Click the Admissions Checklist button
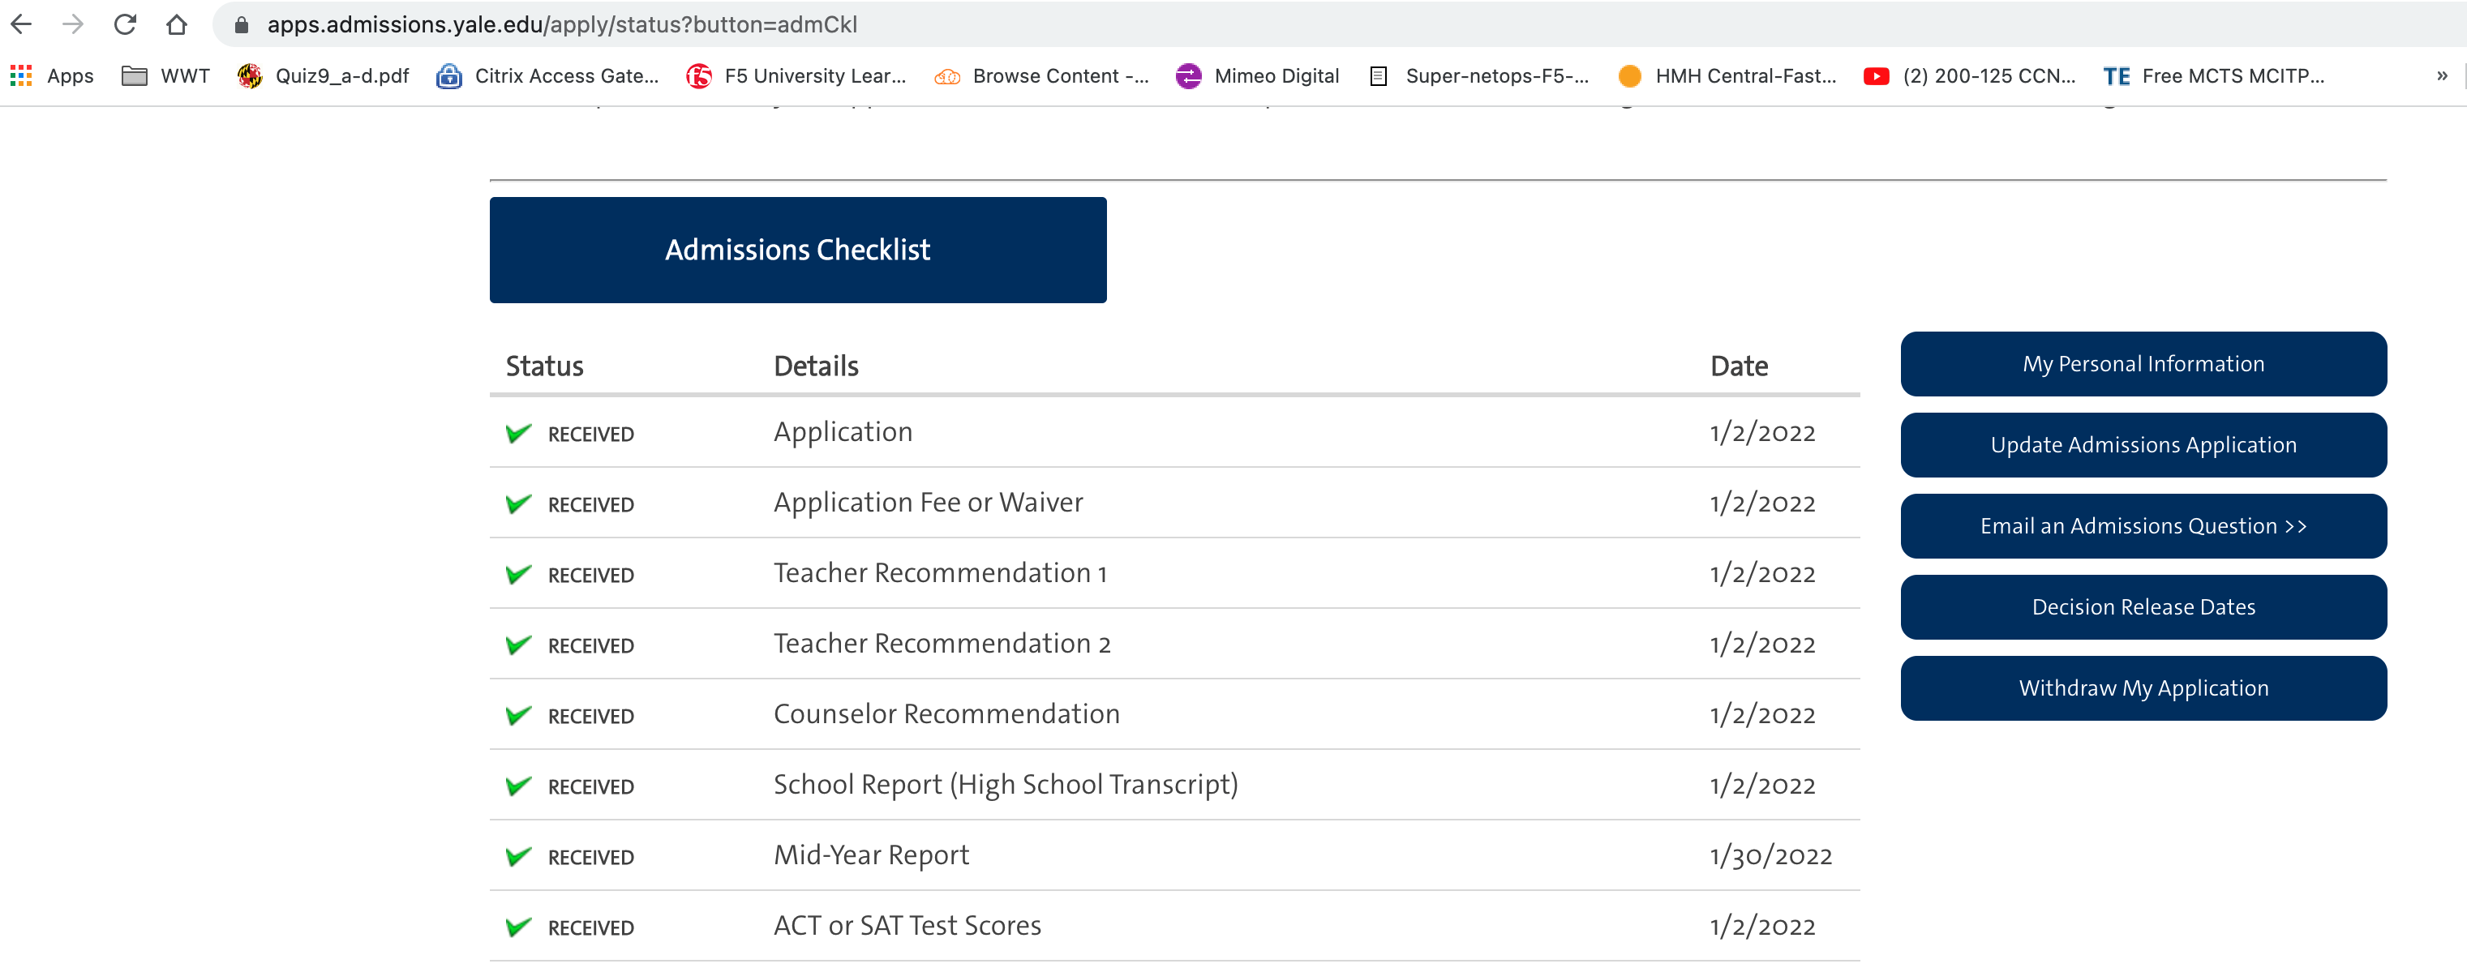The image size is (2467, 968). (x=798, y=250)
